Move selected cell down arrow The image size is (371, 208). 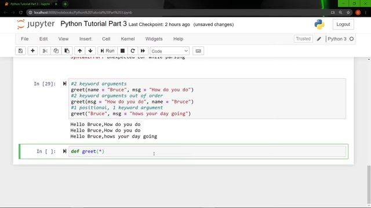pyautogui.click(x=90, y=51)
